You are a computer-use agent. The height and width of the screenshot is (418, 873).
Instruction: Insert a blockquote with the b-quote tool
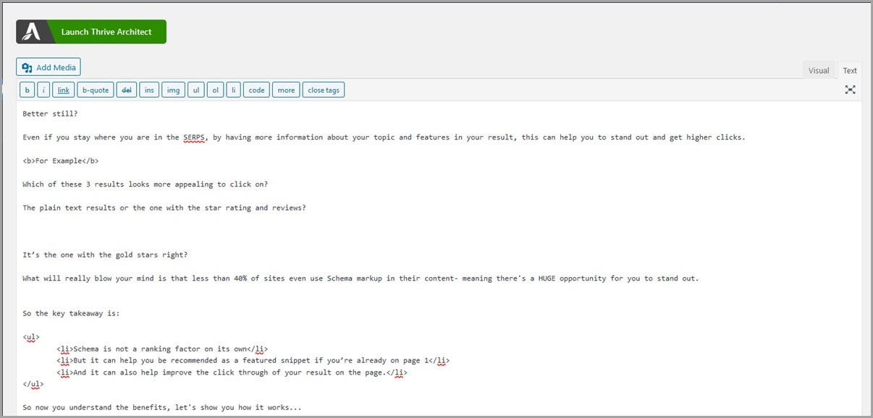[95, 90]
